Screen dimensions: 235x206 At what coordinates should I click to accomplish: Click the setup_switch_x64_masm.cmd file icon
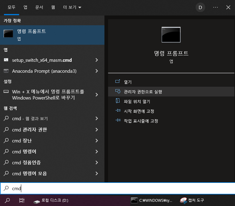click(x=6, y=60)
